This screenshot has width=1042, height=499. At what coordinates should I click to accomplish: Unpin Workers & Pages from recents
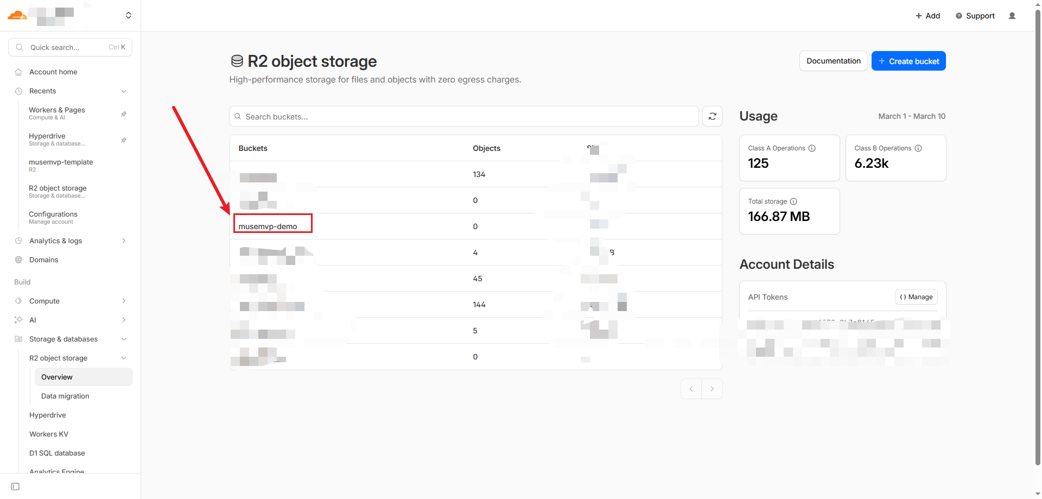(124, 114)
